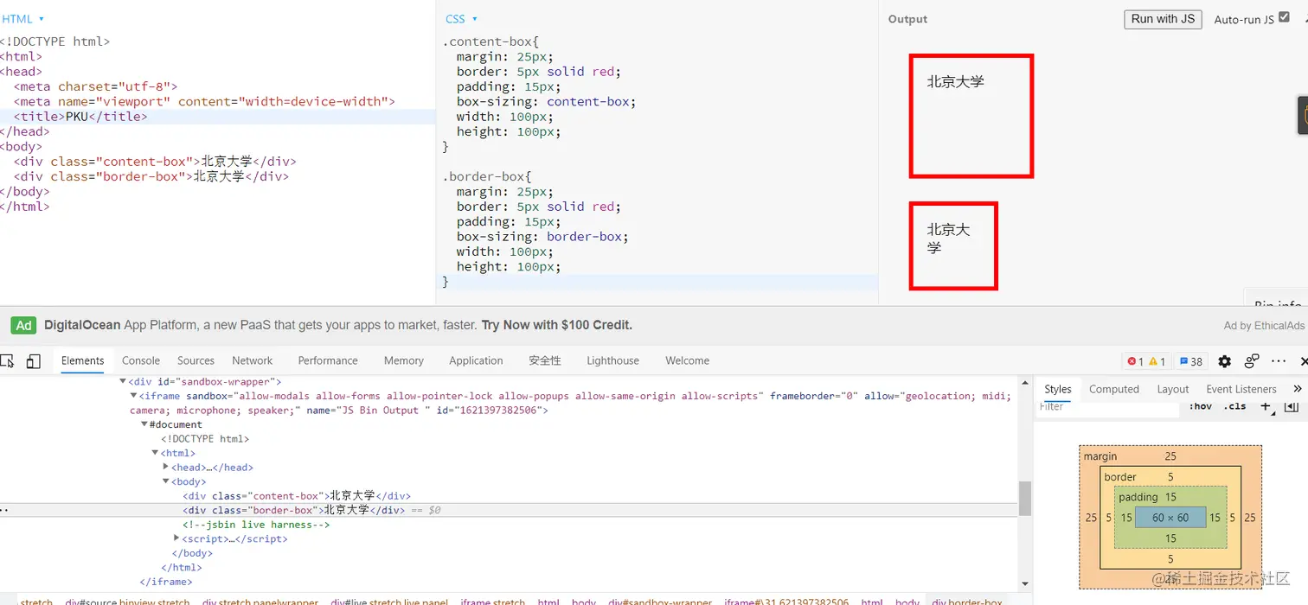Viewport: 1308px width, 605px height.
Task: Expand the script node in Elements tree
Action: pos(176,538)
